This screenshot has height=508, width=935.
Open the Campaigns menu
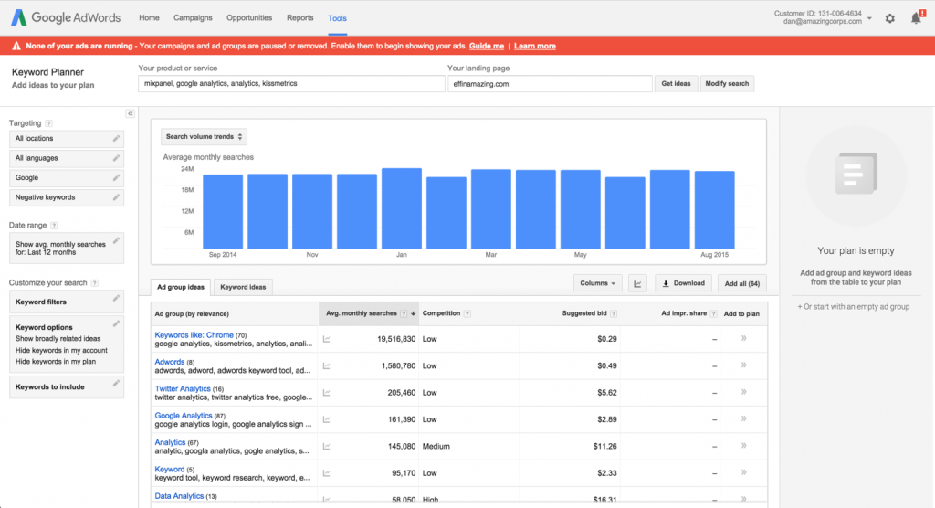point(193,18)
